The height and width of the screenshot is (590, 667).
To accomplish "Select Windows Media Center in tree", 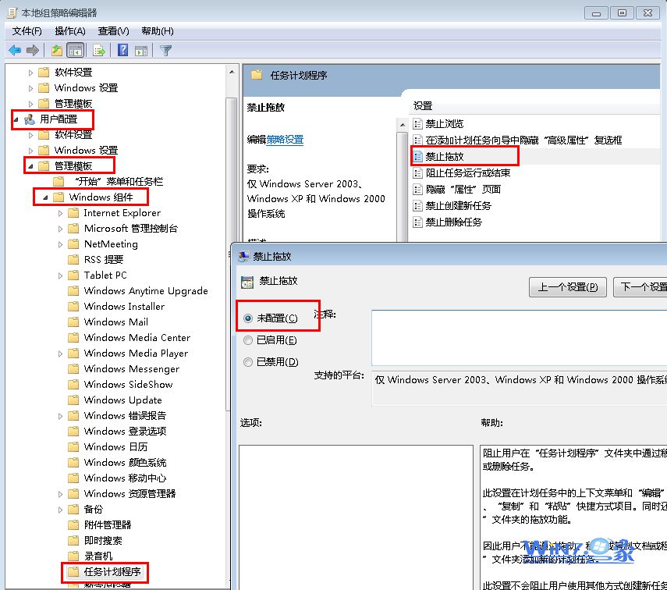I will 137,338.
